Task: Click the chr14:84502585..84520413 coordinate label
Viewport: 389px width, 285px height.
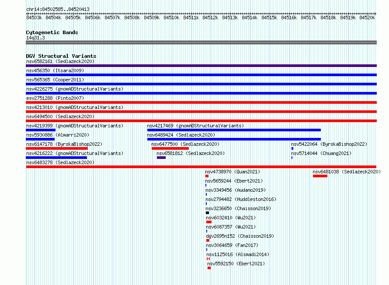Action: (x=58, y=9)
